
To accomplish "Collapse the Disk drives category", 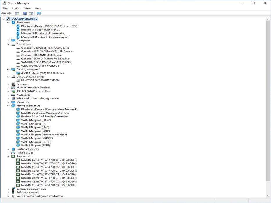I will pos(8,44).
